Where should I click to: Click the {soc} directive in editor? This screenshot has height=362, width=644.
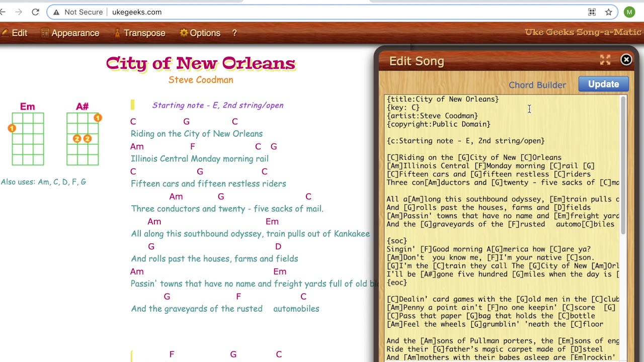pos(397,241)
